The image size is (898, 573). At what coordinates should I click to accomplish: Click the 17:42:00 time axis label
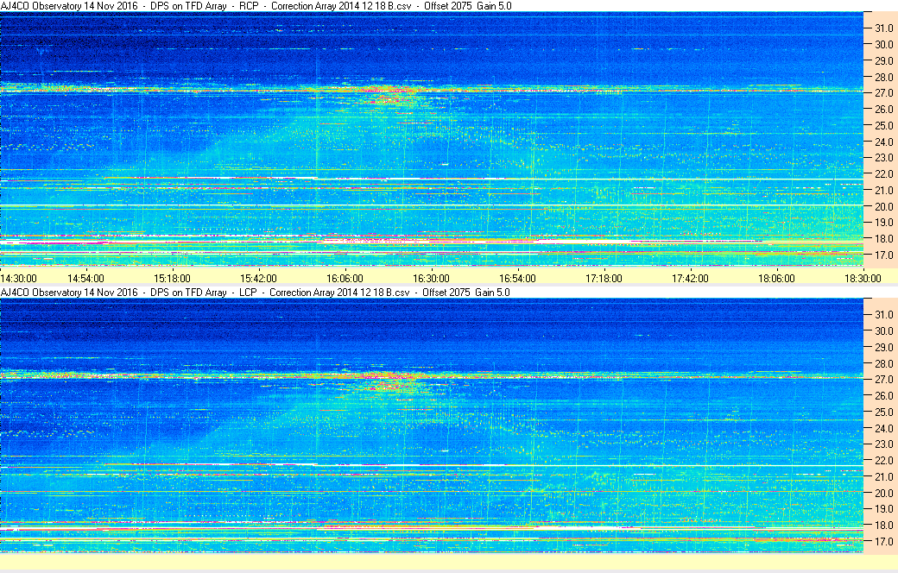(690, 278)
